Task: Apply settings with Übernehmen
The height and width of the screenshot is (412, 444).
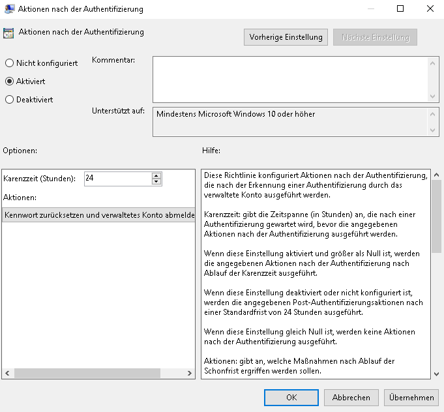Action: (411, 397)
